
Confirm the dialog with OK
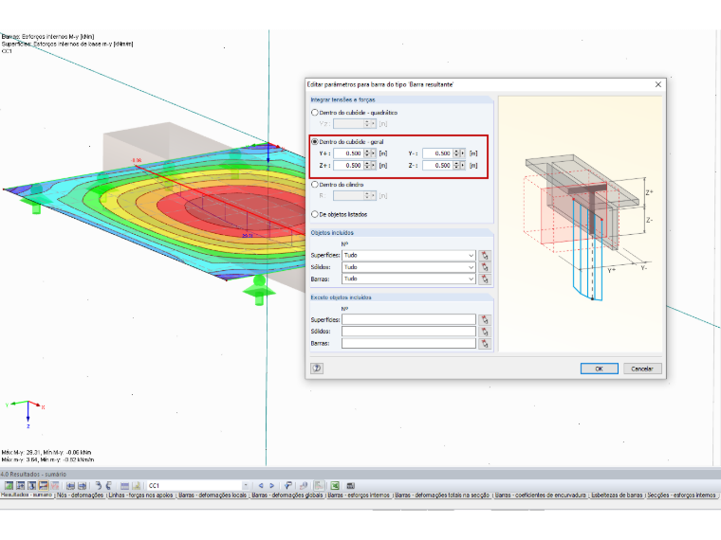(599, 369)
